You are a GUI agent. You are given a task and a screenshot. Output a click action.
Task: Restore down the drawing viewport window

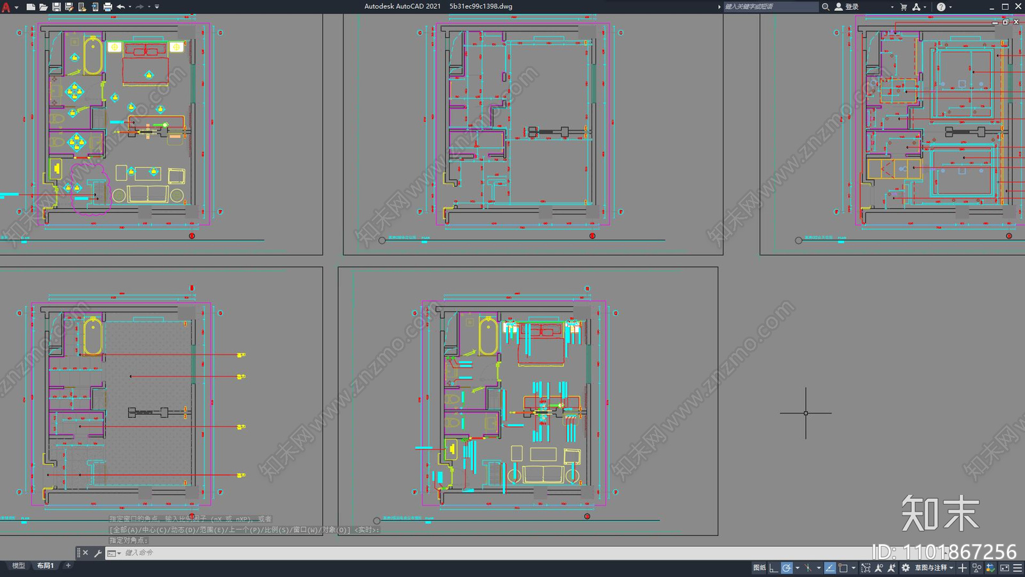[x=1006, y=22]
